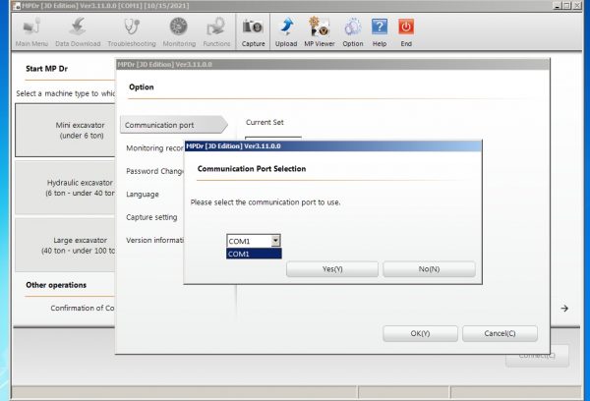Image resolution: width=590 pixels, height=401 pixels.
Task: Close the MPDr main window
Action: click(x=576, y=6)
